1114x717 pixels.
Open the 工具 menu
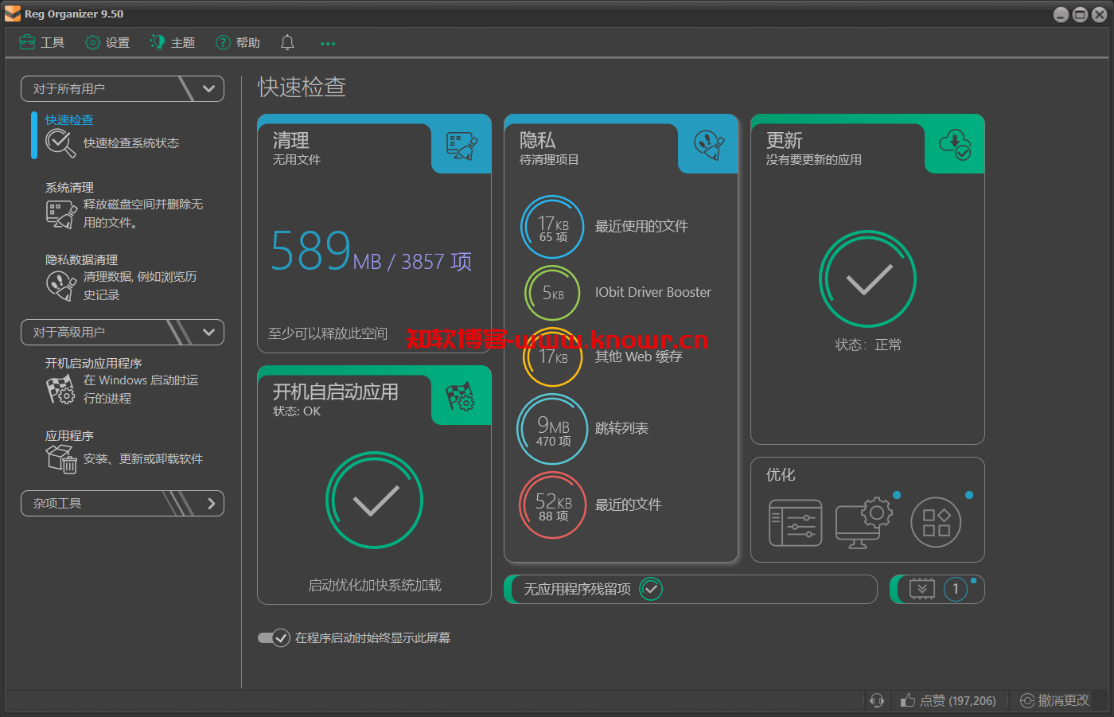pyautogui.click(x=41, y=42)
